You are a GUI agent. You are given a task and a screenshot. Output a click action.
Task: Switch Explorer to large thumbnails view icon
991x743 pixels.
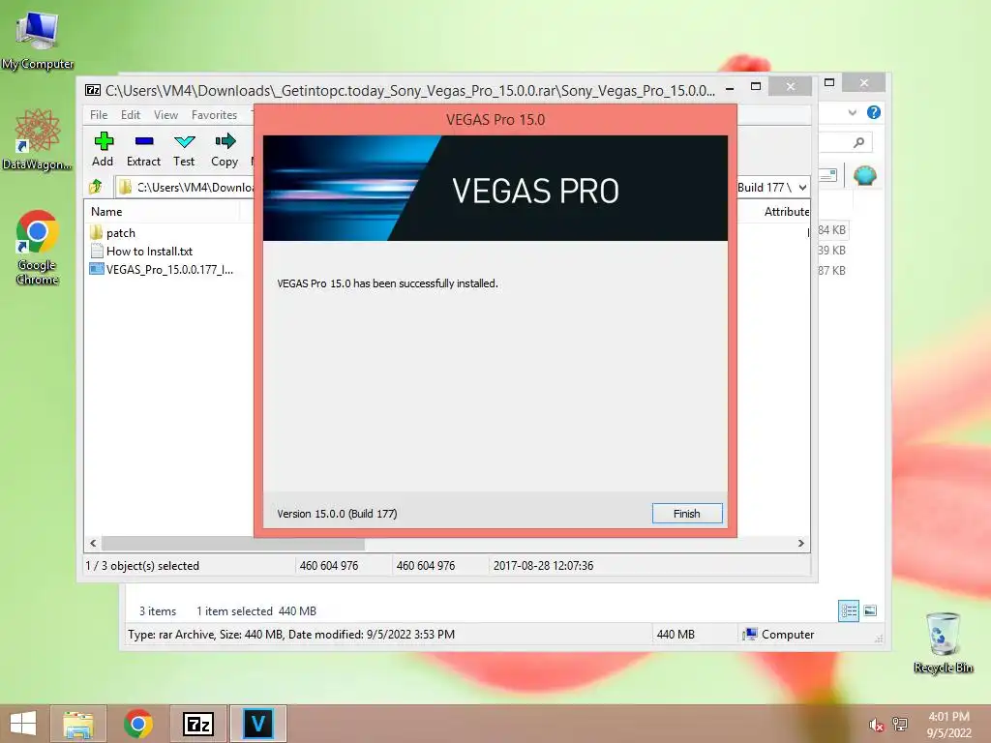870,610
